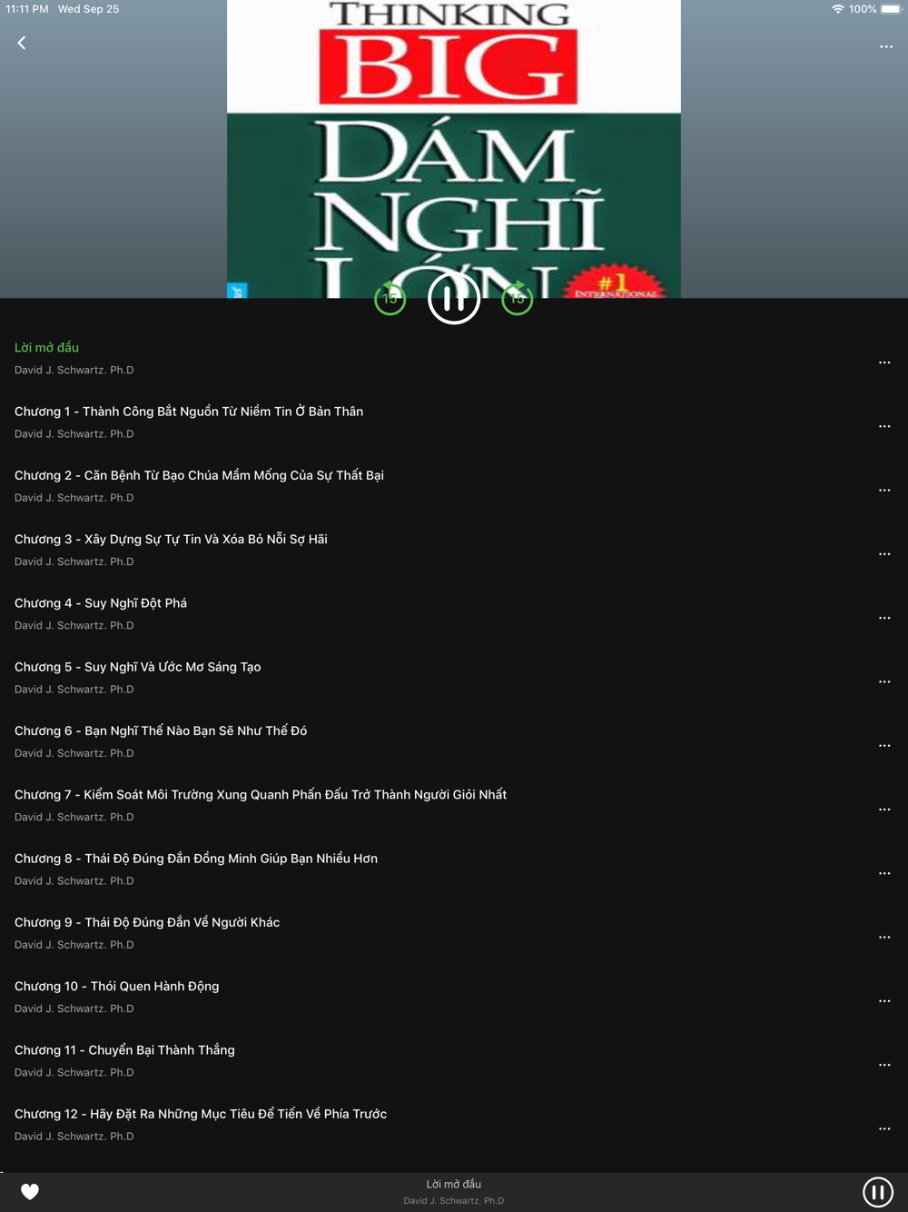Image resolution: width=908 pixels, height=1212 pixels.
Task: Tap the Dám Nghĩ Lớn book cover
Action: (x=454, y=149)
